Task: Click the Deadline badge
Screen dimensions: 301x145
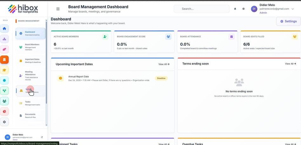Action: [161, 78]
